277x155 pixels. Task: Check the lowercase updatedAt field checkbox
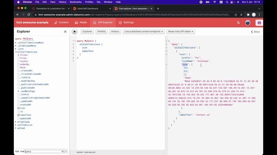tap(18, 118)
